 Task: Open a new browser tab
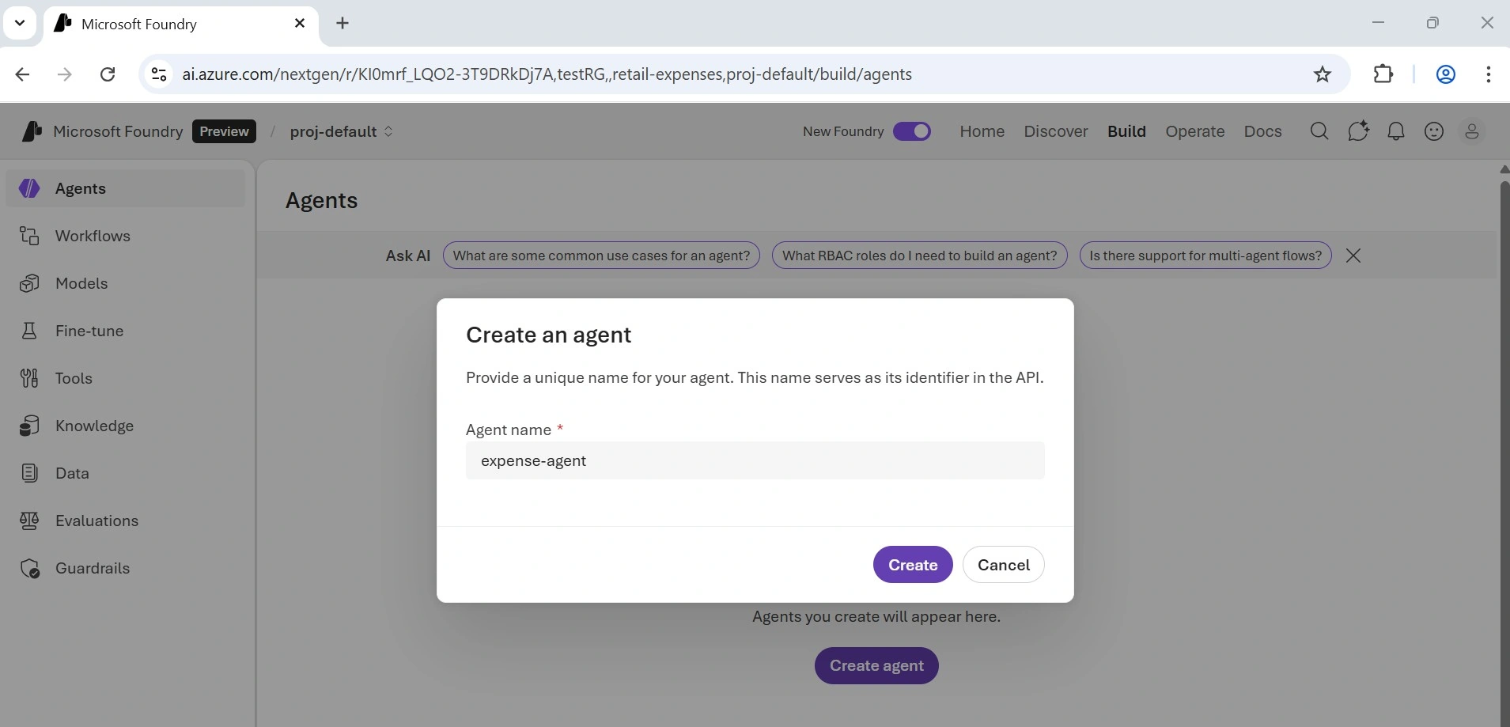tap(342, 24)
